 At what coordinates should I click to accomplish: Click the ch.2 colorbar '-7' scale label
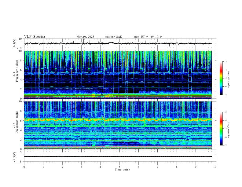pos(226,145)
